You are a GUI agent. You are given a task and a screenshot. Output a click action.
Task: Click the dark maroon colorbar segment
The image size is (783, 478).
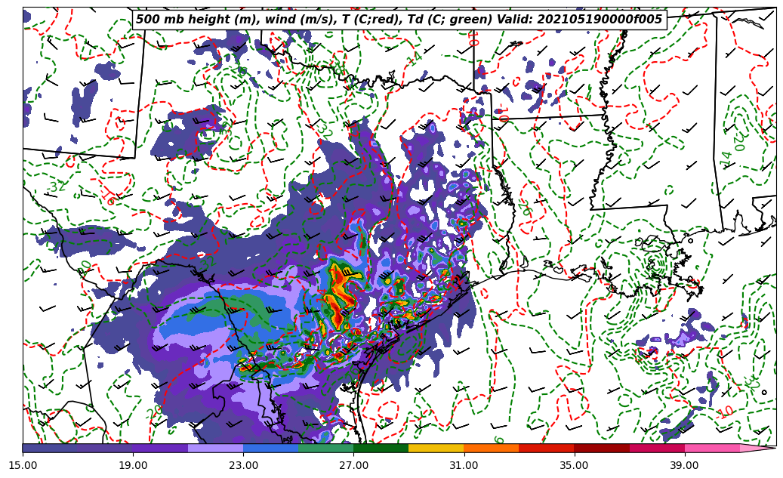click(x=601, y=448)
